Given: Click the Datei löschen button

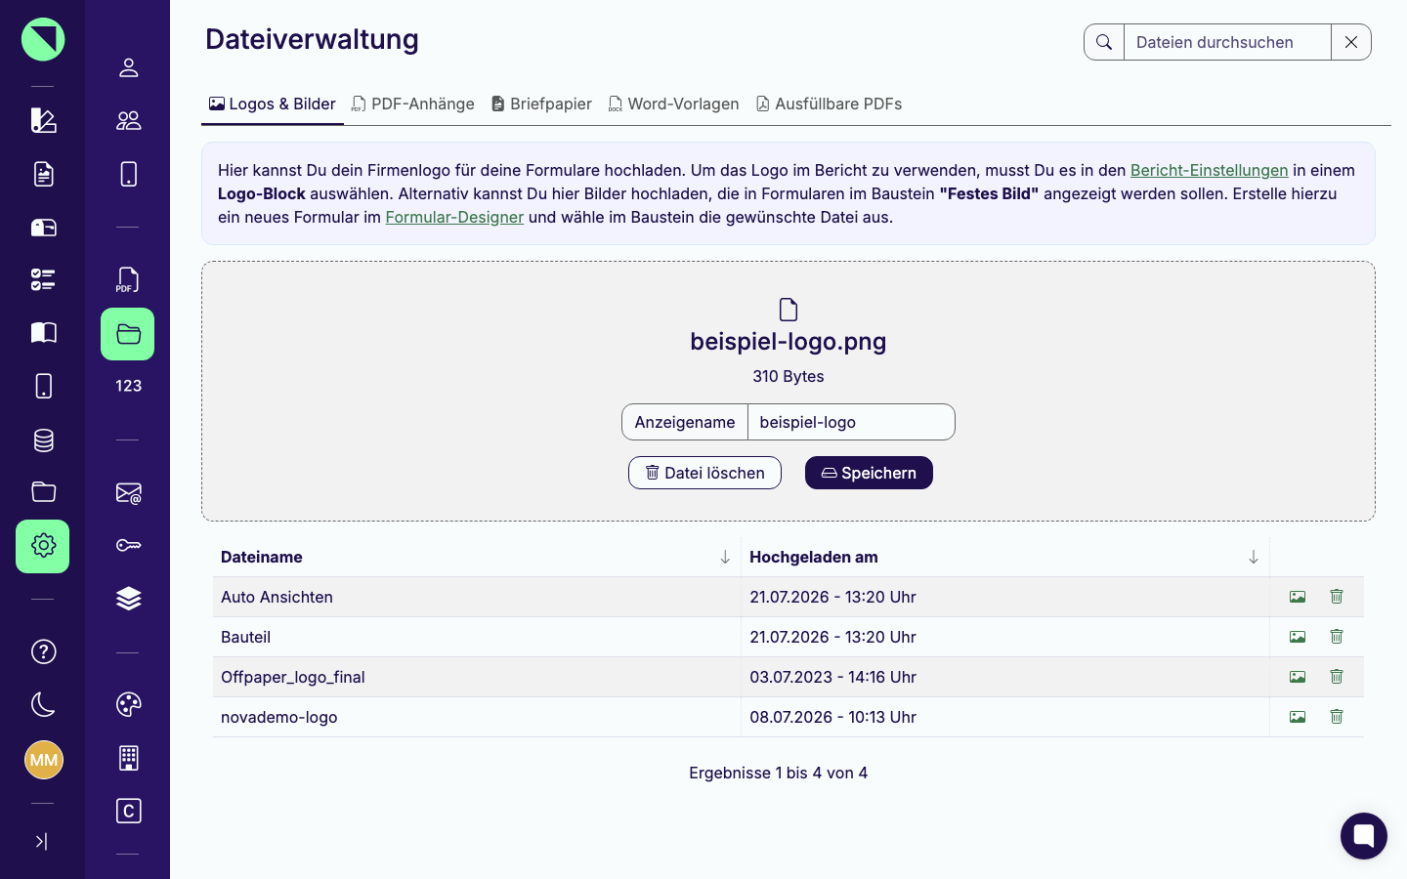Looking at the screenshot, I should click(x=704, y=473).
